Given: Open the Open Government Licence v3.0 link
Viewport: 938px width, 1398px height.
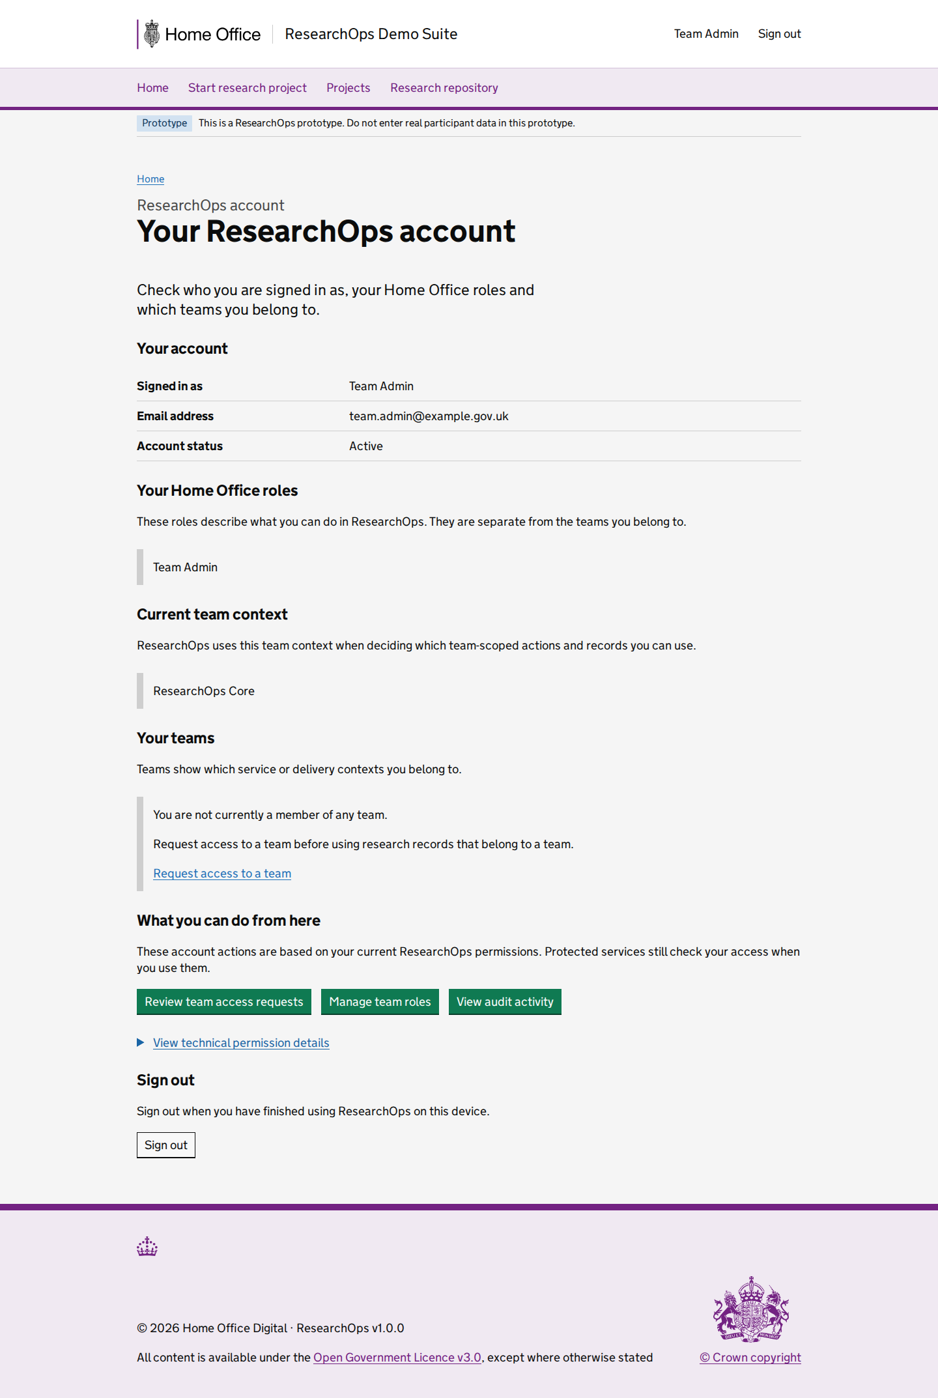Looking at the screenshot, I should point(397,1357).
